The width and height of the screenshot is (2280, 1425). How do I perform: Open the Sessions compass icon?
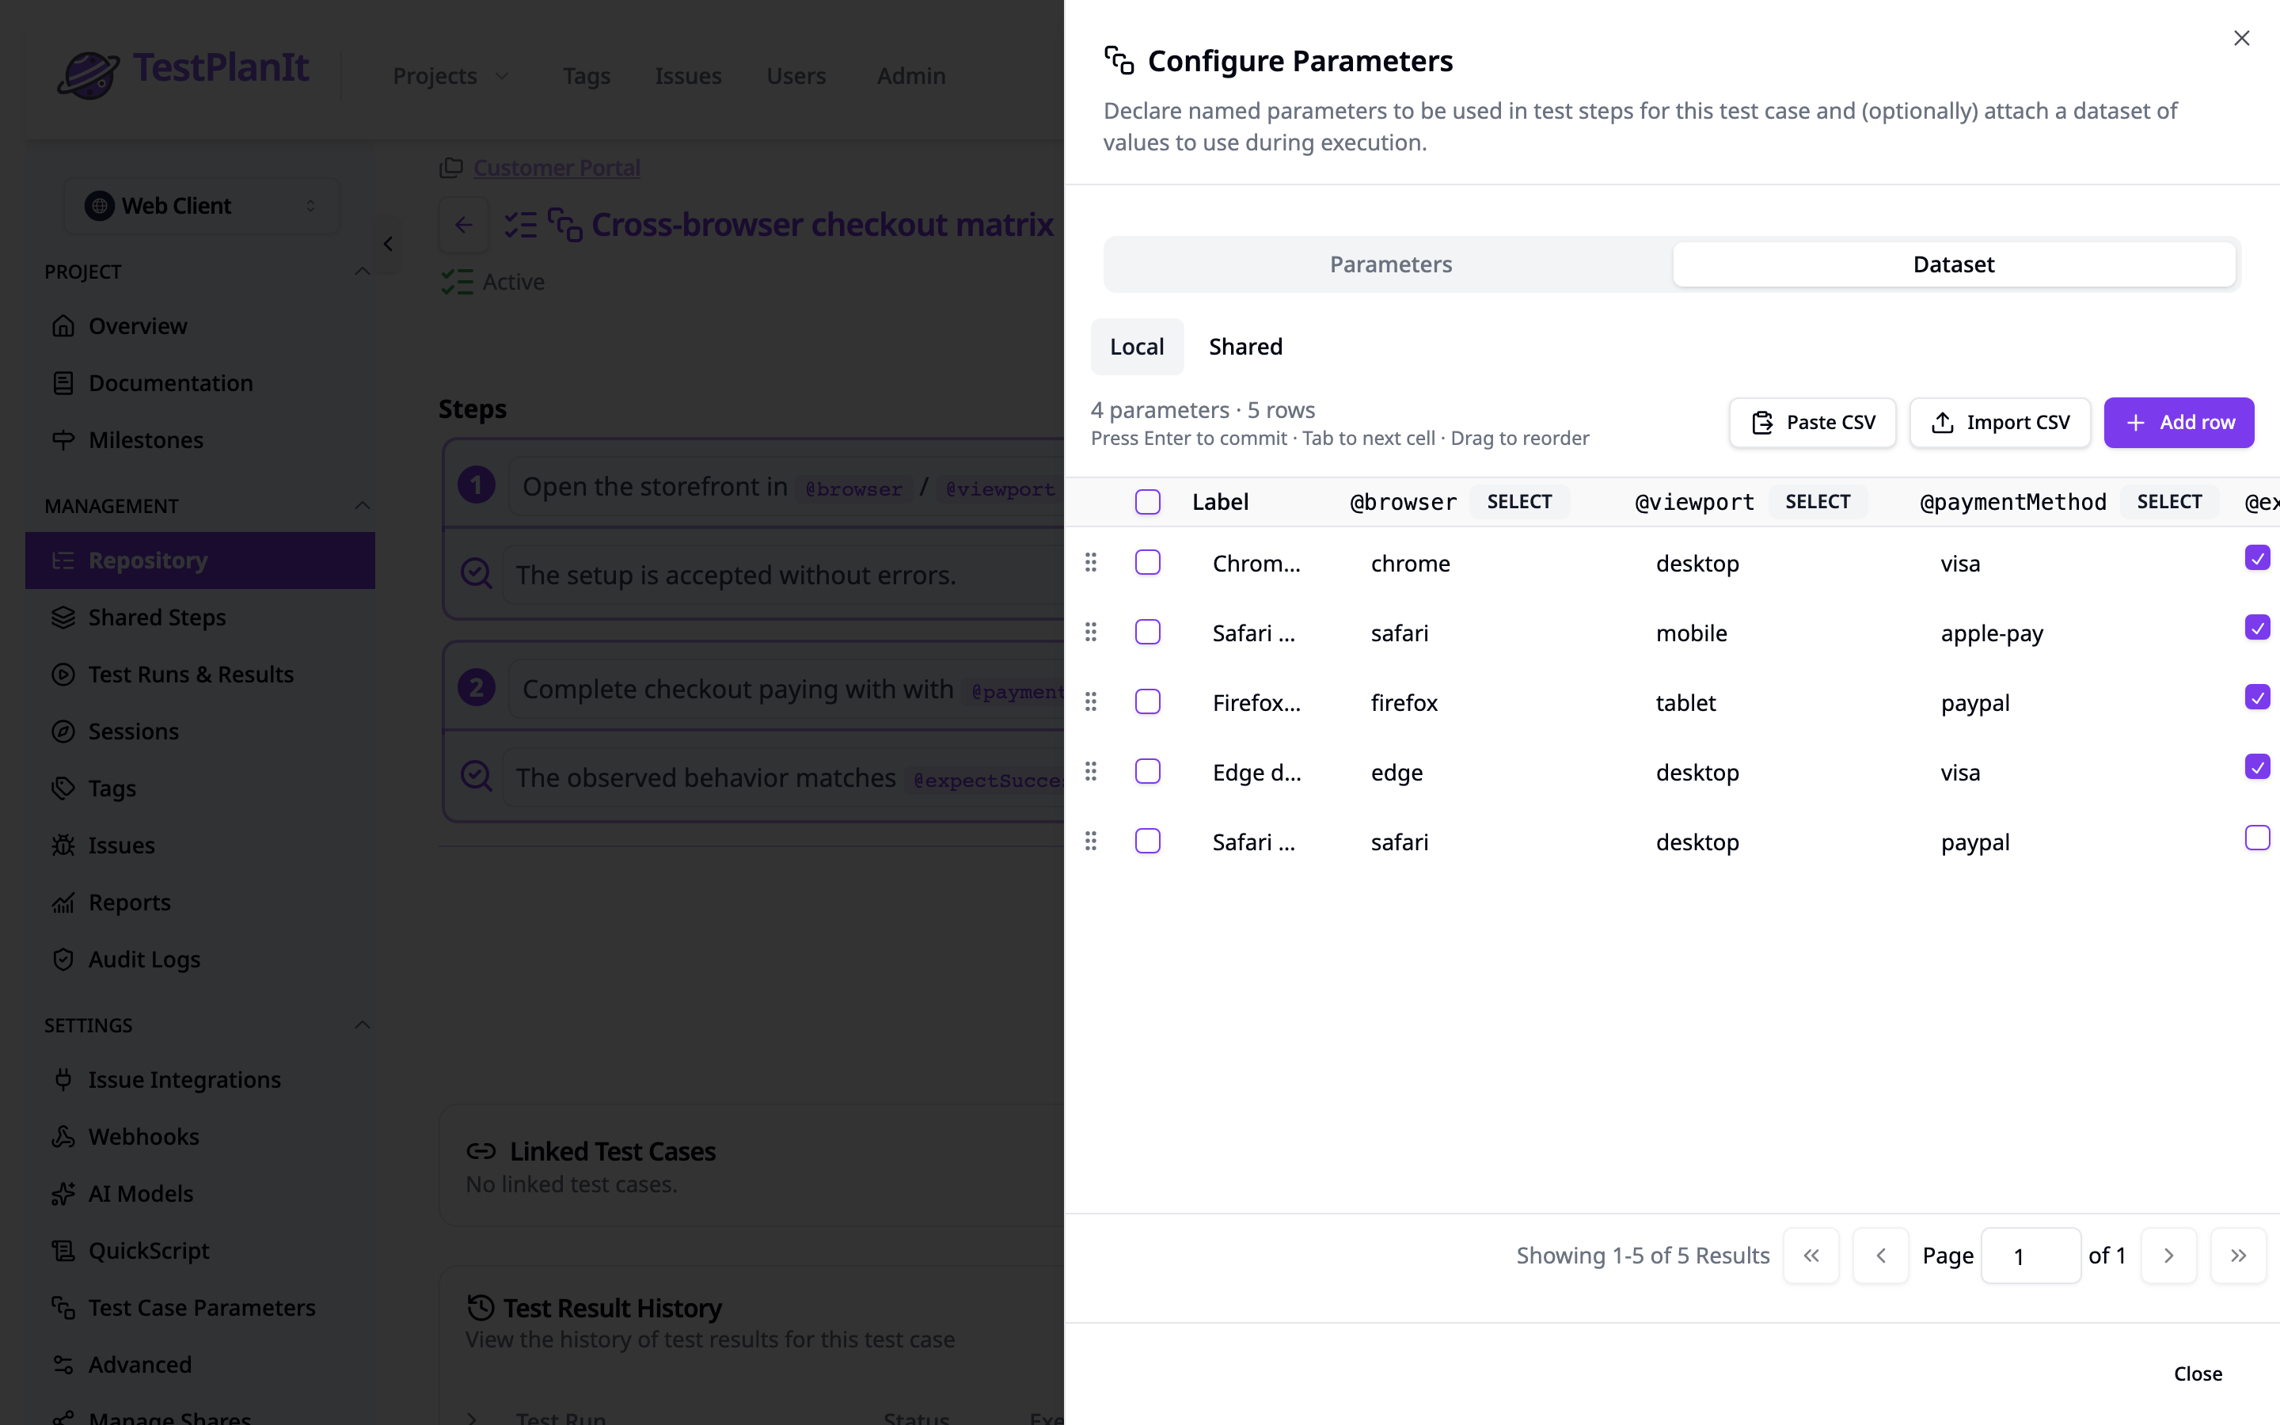[63, 731]
